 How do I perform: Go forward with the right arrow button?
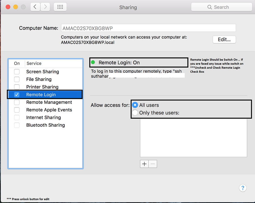point(45,7)
